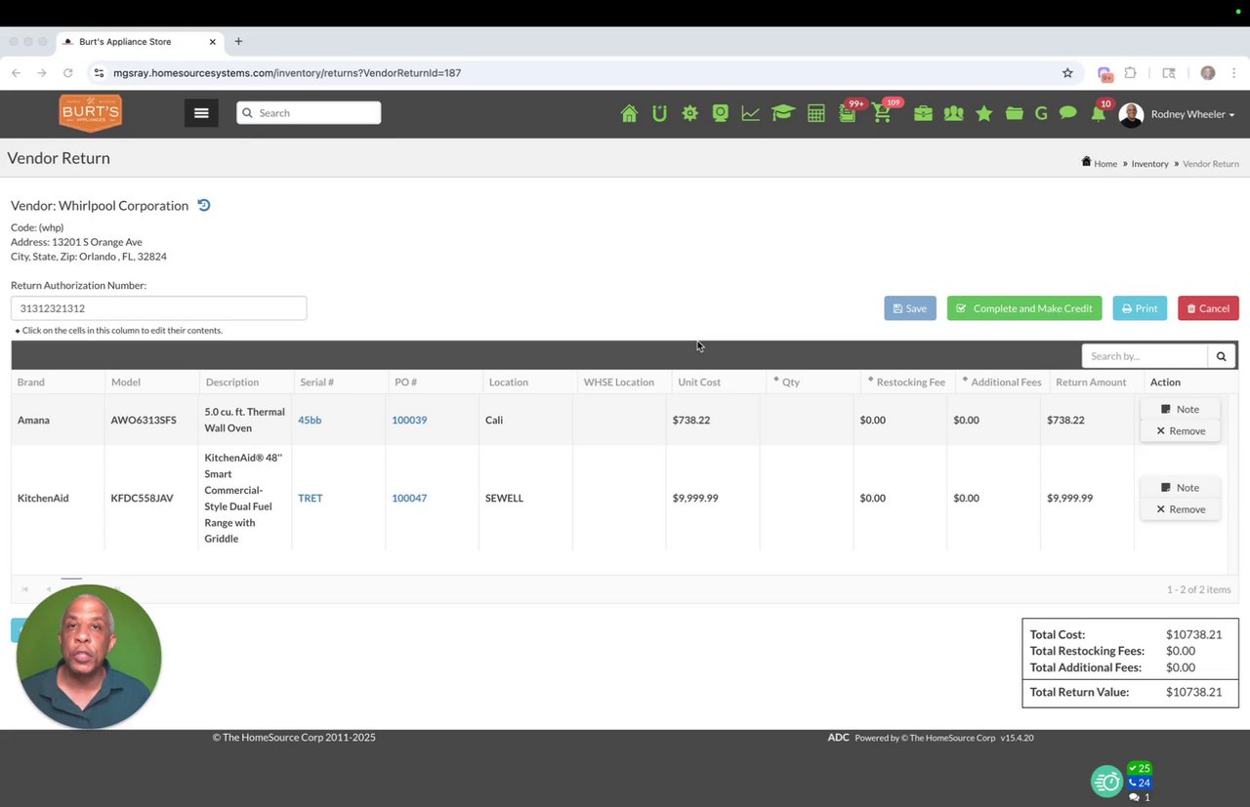The height and width of the screenshot is (807, 1250).
Task: Click the green briefcase icon
Action: coord(923,114)
